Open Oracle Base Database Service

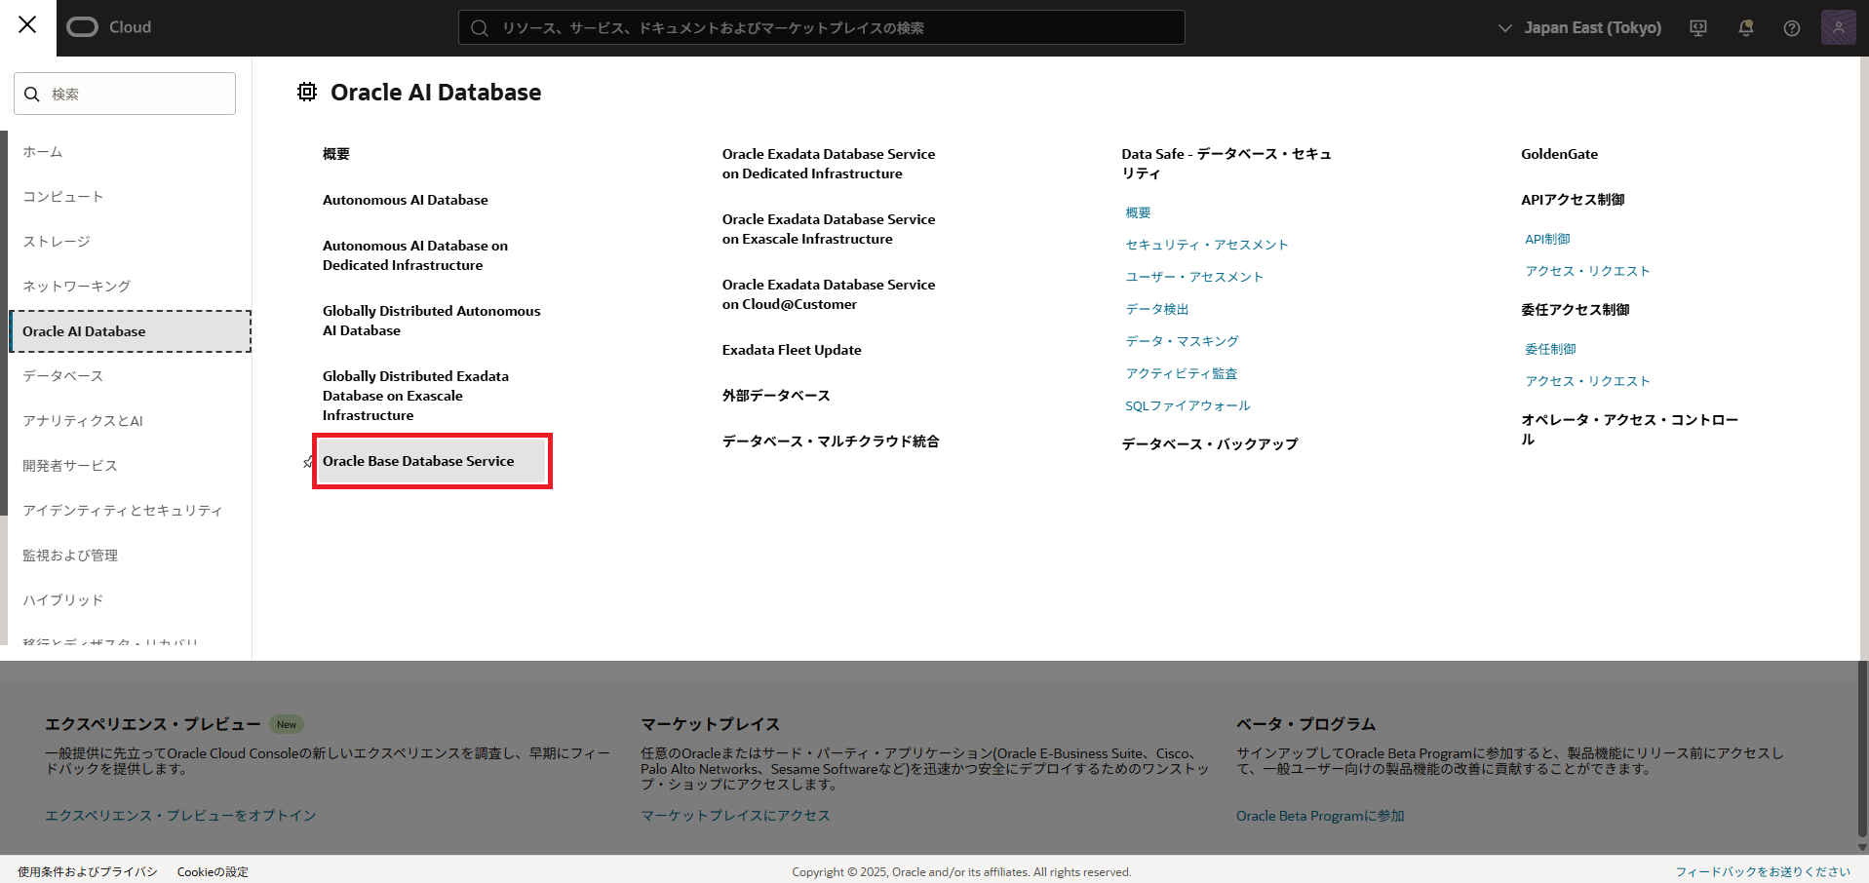pyautogui.click(x=419, y=461)
